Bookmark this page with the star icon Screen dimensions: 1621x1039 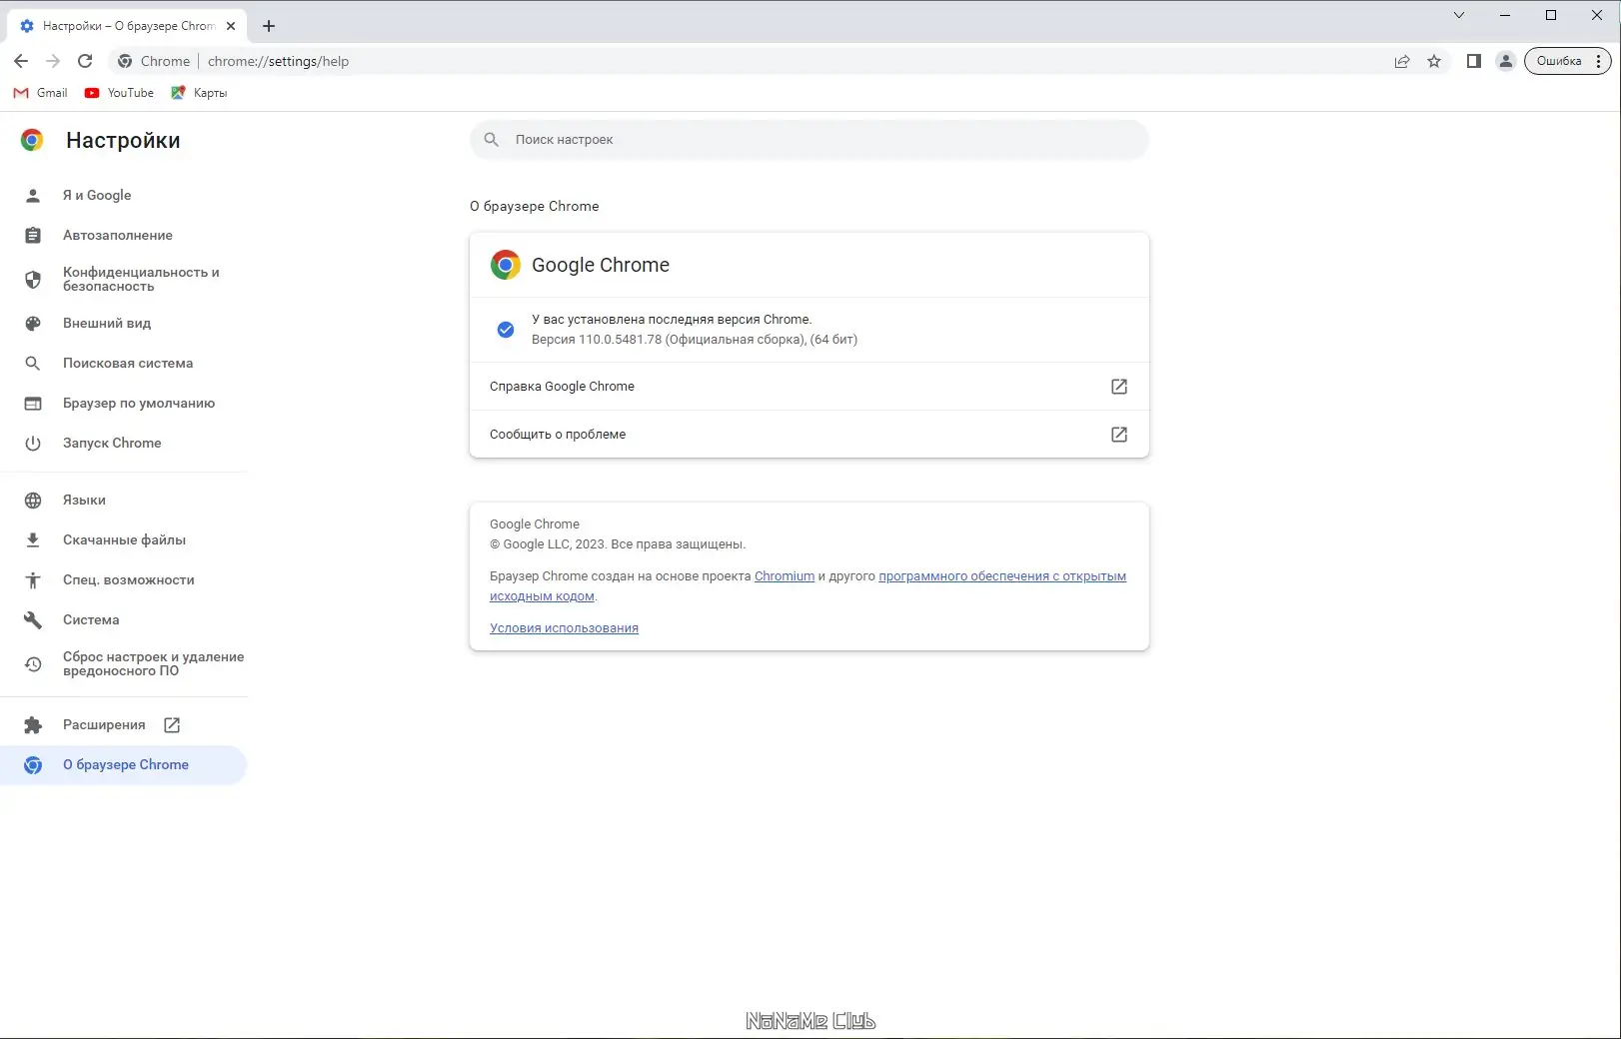[1434, 61]
